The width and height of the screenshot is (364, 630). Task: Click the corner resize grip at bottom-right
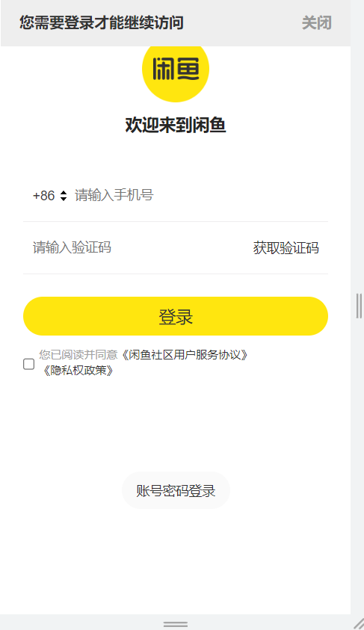(359, 624)
